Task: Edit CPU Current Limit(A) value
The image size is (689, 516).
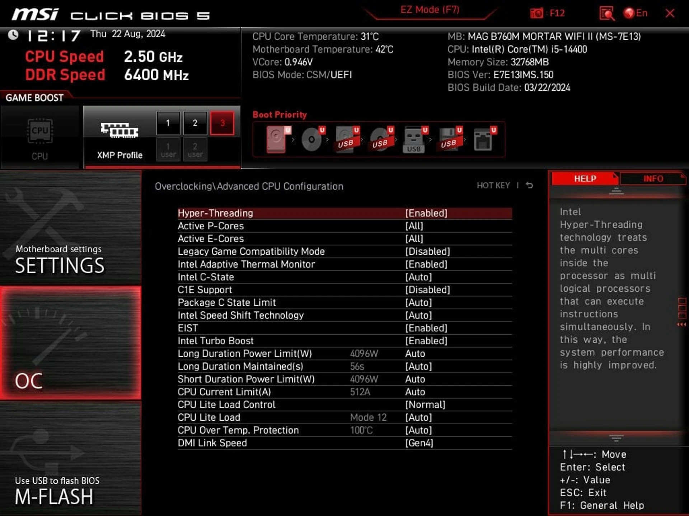Action: (x=344, y=392)
